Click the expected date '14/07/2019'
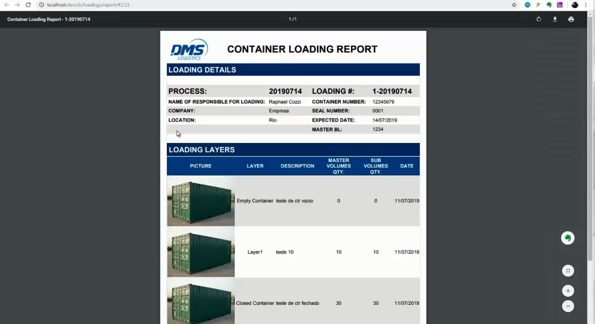The height and width of the screenshot is (324, 595). (x=384, y=120)
